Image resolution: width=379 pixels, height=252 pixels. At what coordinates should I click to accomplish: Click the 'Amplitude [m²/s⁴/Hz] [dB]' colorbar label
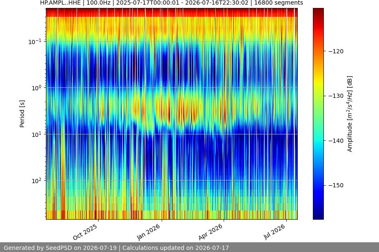pyautogui.click(x=350, y=114)
